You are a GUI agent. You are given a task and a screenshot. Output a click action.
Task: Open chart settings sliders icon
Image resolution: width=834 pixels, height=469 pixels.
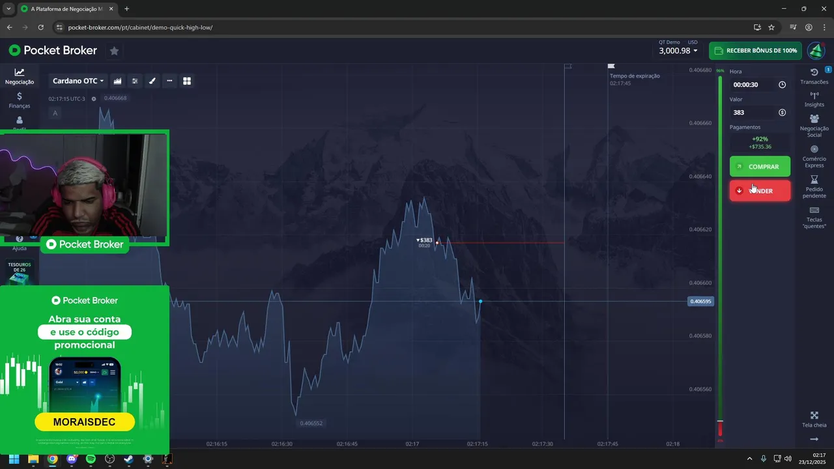[135, 81]
